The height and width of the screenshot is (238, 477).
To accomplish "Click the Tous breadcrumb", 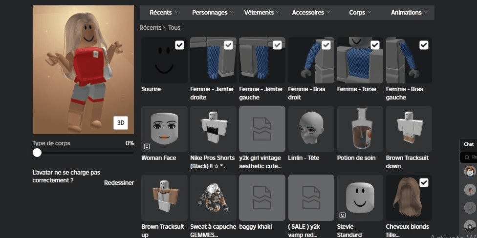I will [x=174, y=28].
